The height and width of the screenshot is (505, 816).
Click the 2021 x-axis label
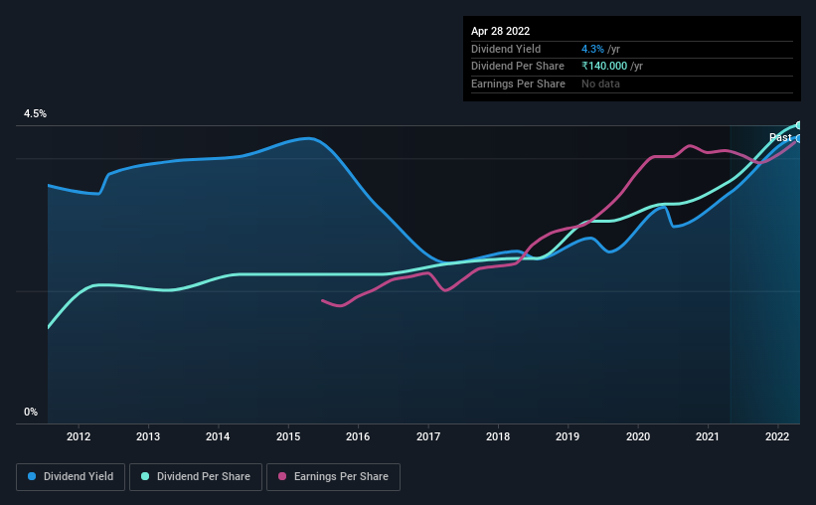click(708, 436)
